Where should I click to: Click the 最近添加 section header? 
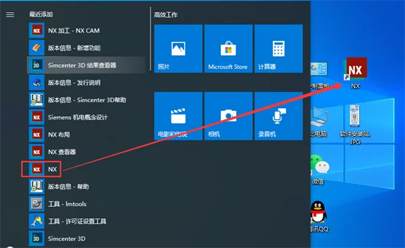click(x=40, y=14)
